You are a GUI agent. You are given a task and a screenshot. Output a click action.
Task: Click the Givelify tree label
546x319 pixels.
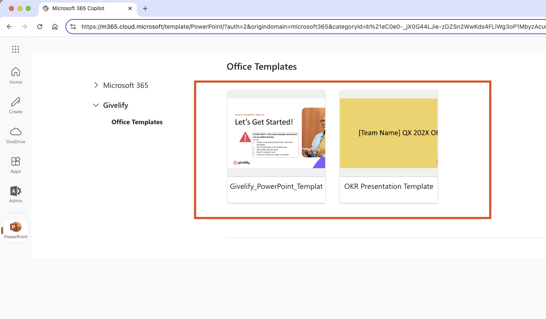click(116, 105)
